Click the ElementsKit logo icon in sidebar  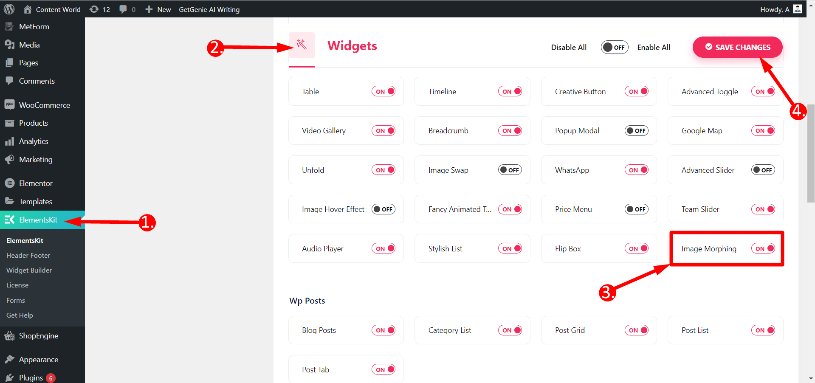tap(9, 220)
